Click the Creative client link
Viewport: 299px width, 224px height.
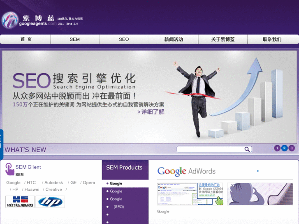click(x=53, y=189)
